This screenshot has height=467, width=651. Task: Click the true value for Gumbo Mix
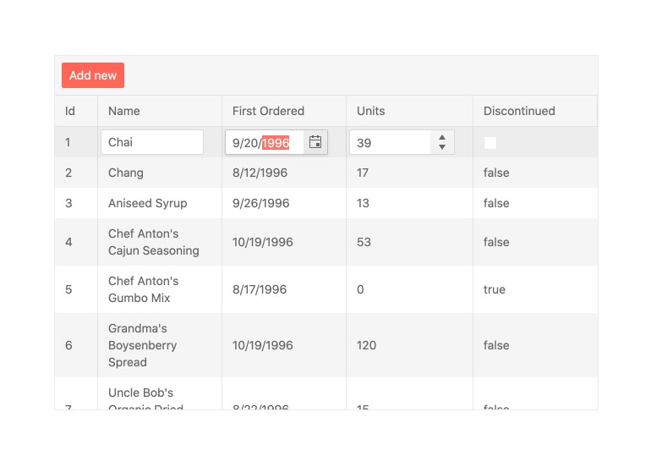pos(495,289)
